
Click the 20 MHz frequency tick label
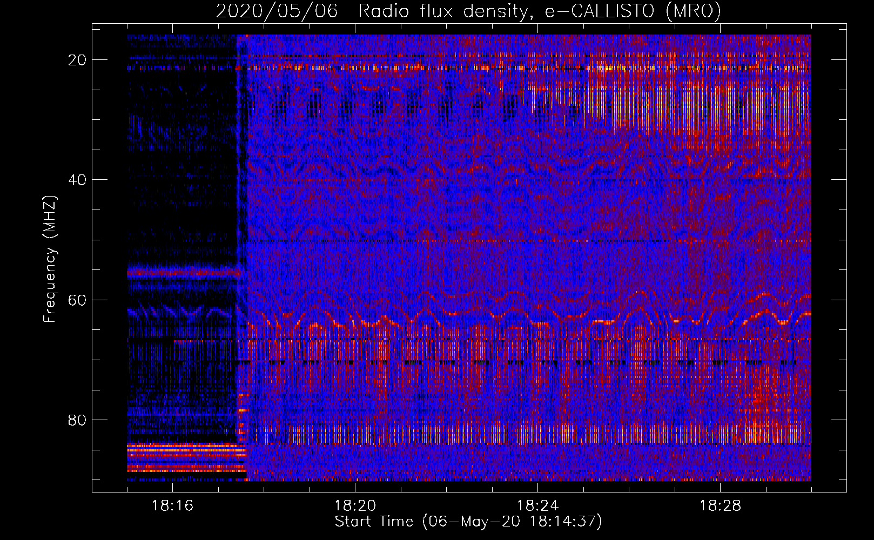(x=78, y=60)
